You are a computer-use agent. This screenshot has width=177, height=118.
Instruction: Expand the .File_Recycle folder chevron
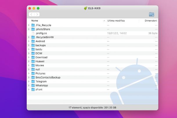pos(29,25)
